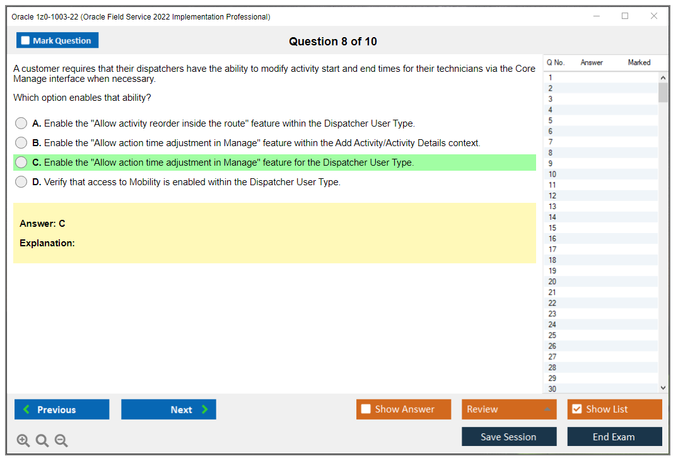Click the question list scrollbar thumb
The width and height of the screenshot is (678, 463).
[x=662, y=91]
